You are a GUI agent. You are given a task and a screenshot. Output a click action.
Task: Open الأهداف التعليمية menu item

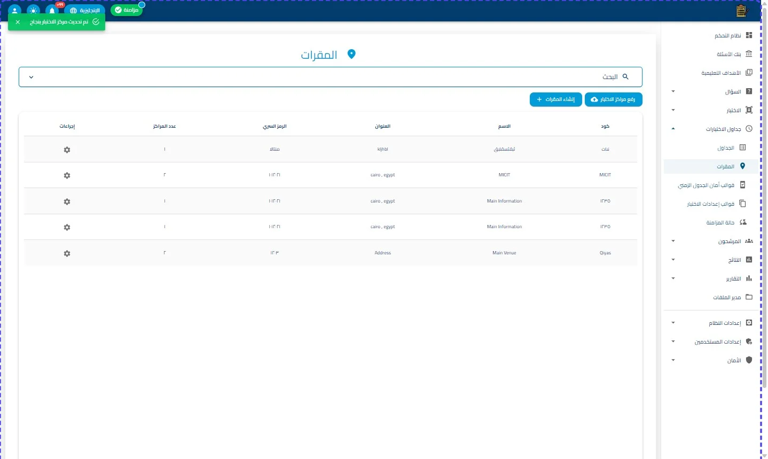point(711,73)
